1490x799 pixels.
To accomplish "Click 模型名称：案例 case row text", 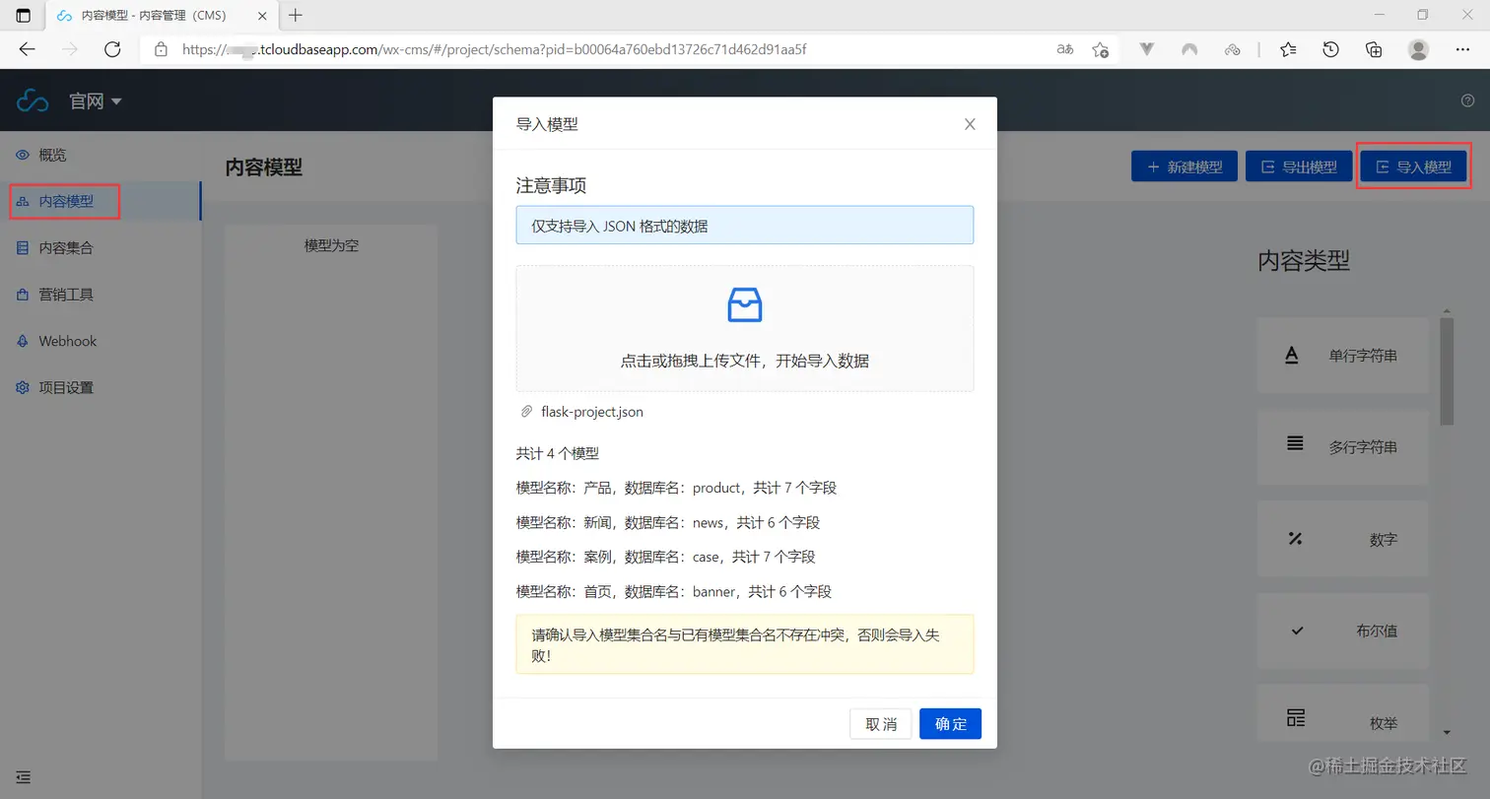I will (x=666, y=557).
